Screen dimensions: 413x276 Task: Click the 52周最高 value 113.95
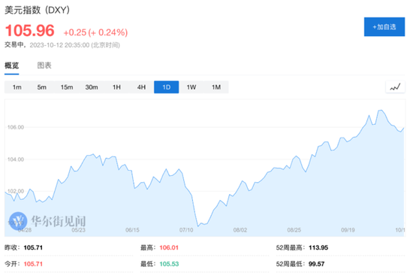pos(318,247)
